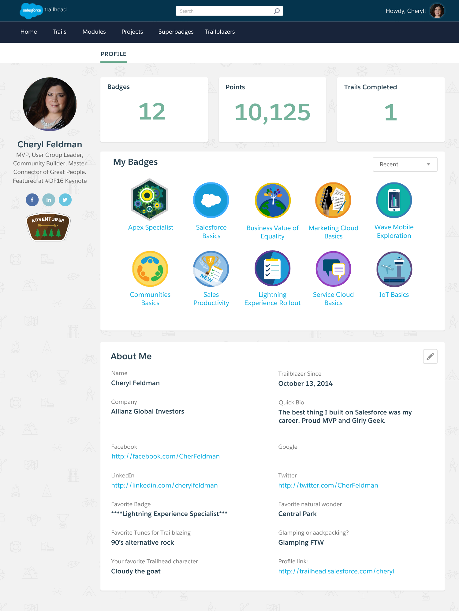Open the Recent badge sort dropdown
Screen dimensions: 459x611
pyautogui.click(x=405, y=164)
